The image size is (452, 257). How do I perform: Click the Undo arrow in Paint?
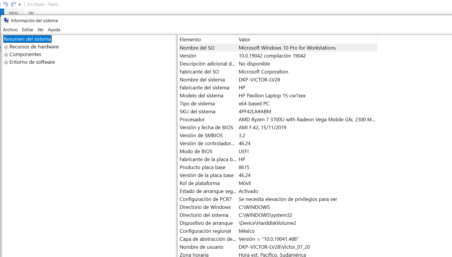tap(5, 4)
